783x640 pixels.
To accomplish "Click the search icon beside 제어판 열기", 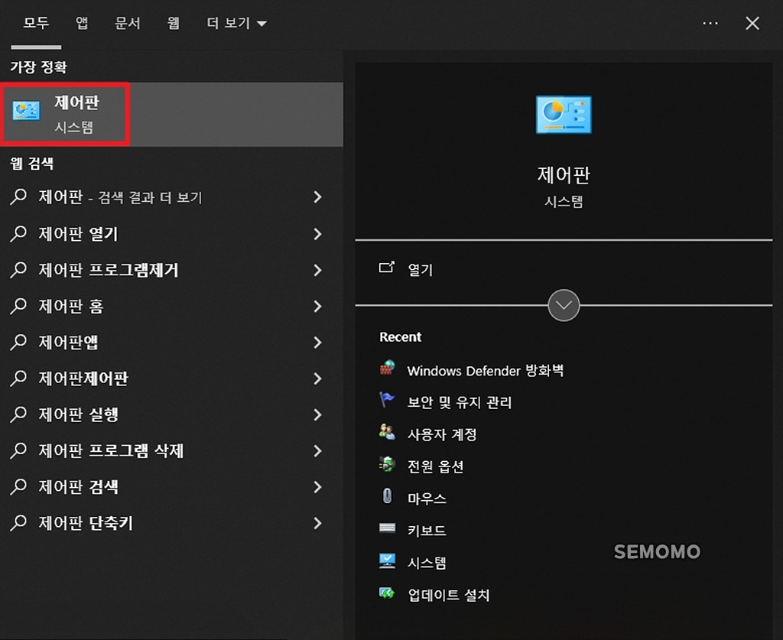I will (x=18, y=233).
